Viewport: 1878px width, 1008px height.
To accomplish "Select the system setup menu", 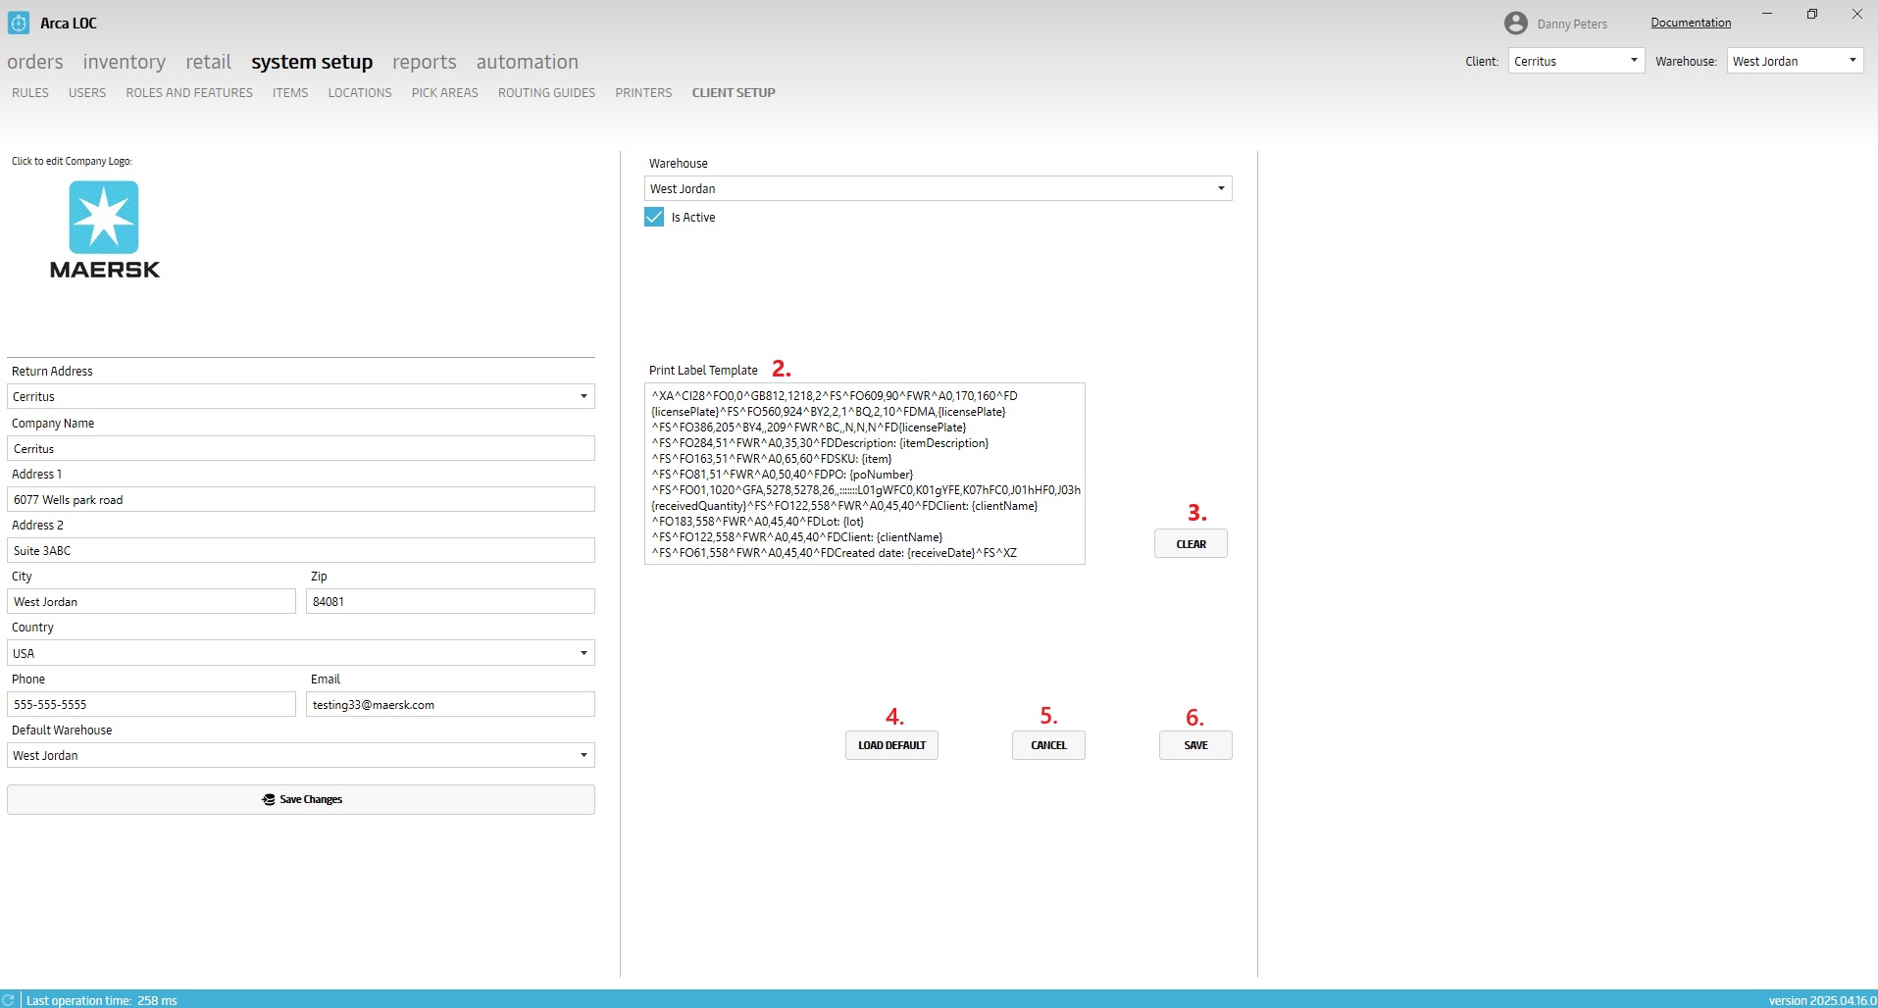I will [312, 62].
